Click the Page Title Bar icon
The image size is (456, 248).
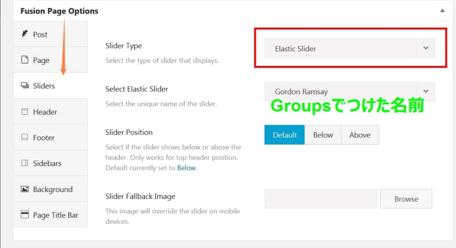[25, 215]
